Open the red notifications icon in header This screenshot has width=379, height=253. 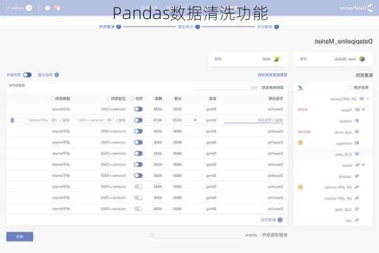tap(57, 8)
